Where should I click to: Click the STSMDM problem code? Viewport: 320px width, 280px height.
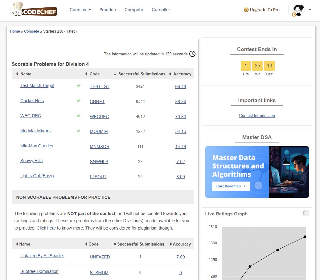click(x=99, y=273)
